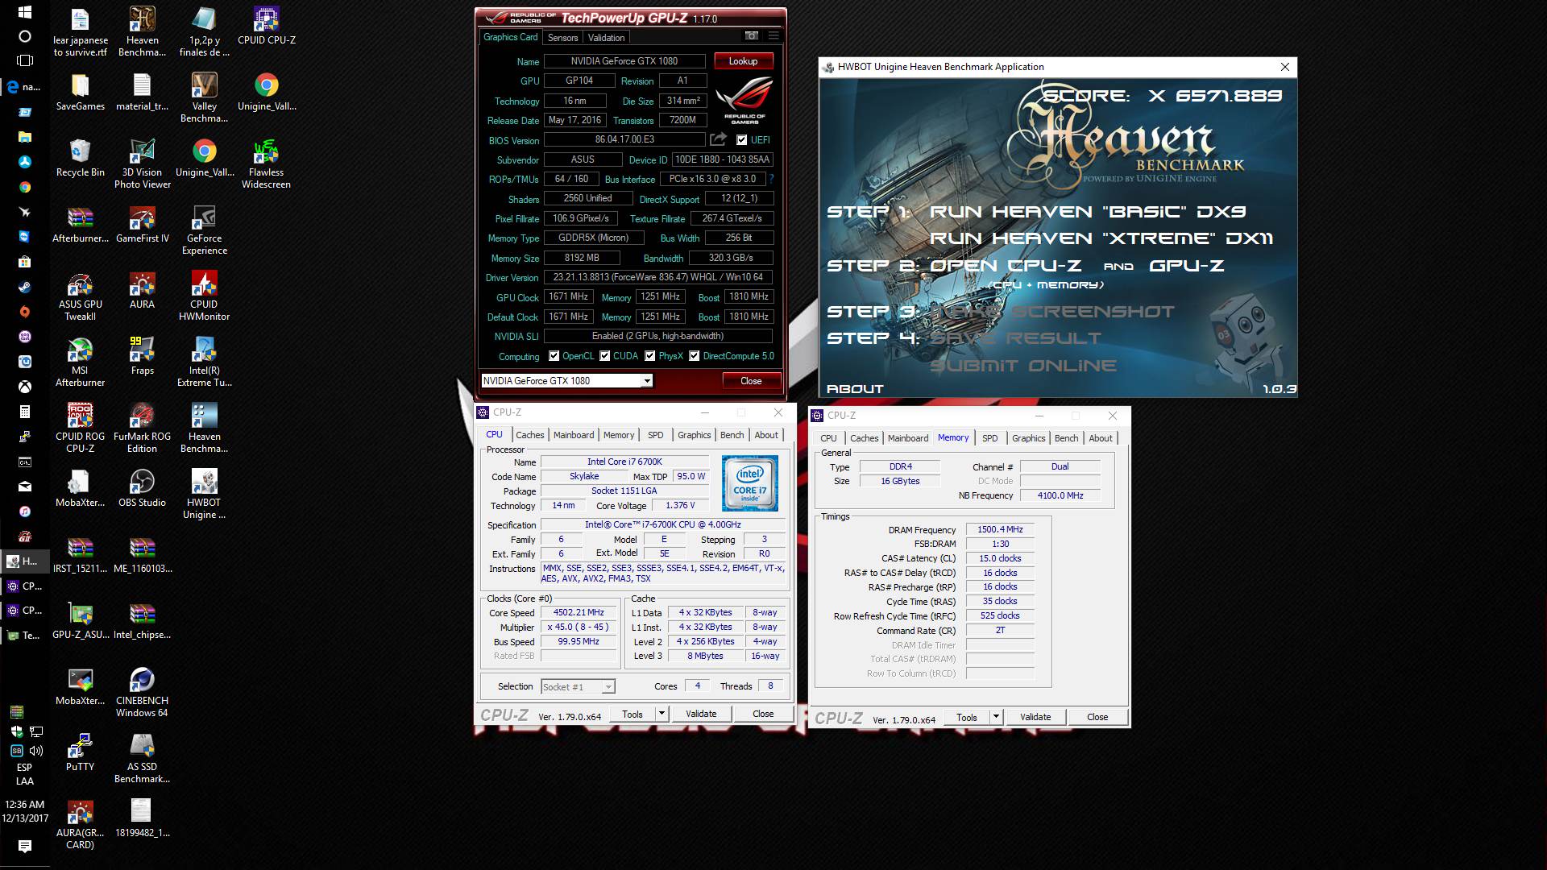Open Heaven Benchmark desktop shortcut at top
Image resolution: width=1547 pixels, height=870 pixels.
coord(143,32)
